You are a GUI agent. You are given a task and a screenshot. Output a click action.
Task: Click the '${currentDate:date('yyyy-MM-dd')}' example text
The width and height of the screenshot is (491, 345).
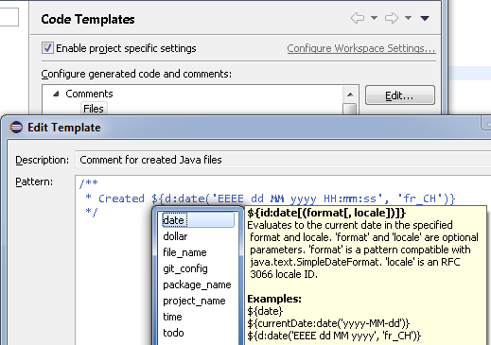tap(328, 323)
